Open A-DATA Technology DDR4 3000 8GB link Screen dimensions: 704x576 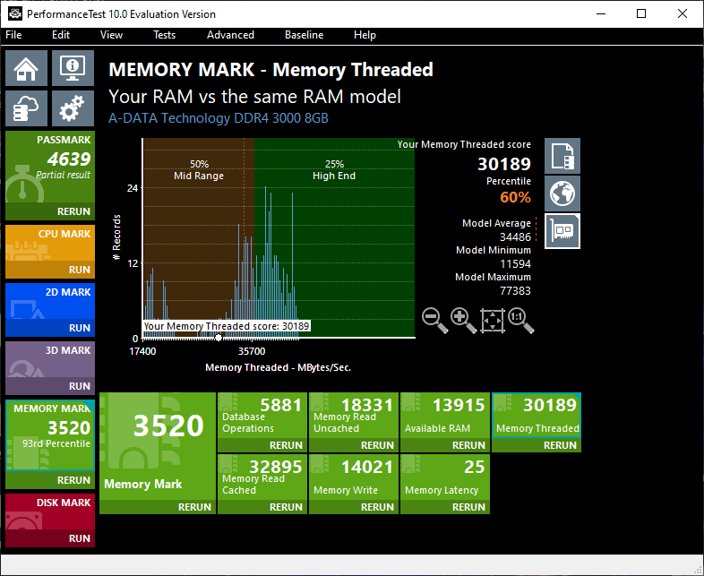pos(219,118)
